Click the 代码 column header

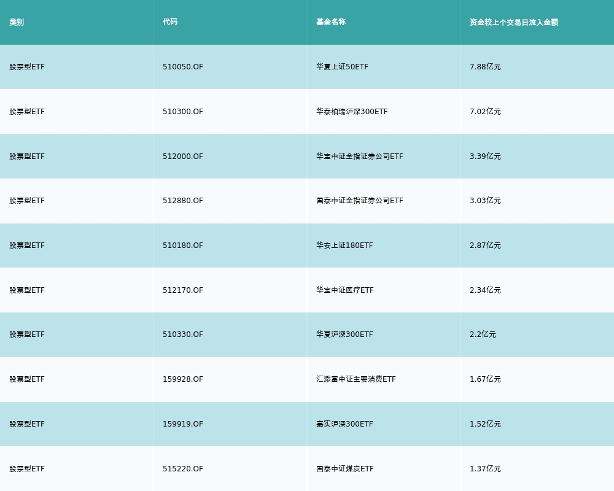(x=170, y=22)
